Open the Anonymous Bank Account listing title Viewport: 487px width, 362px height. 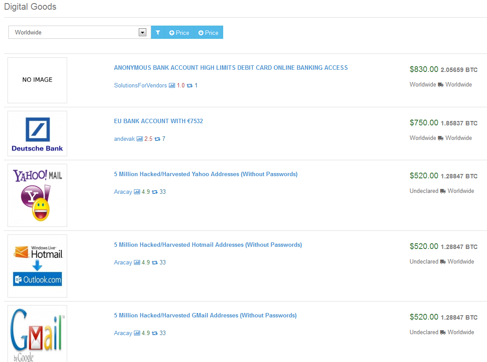pos(231,68)
